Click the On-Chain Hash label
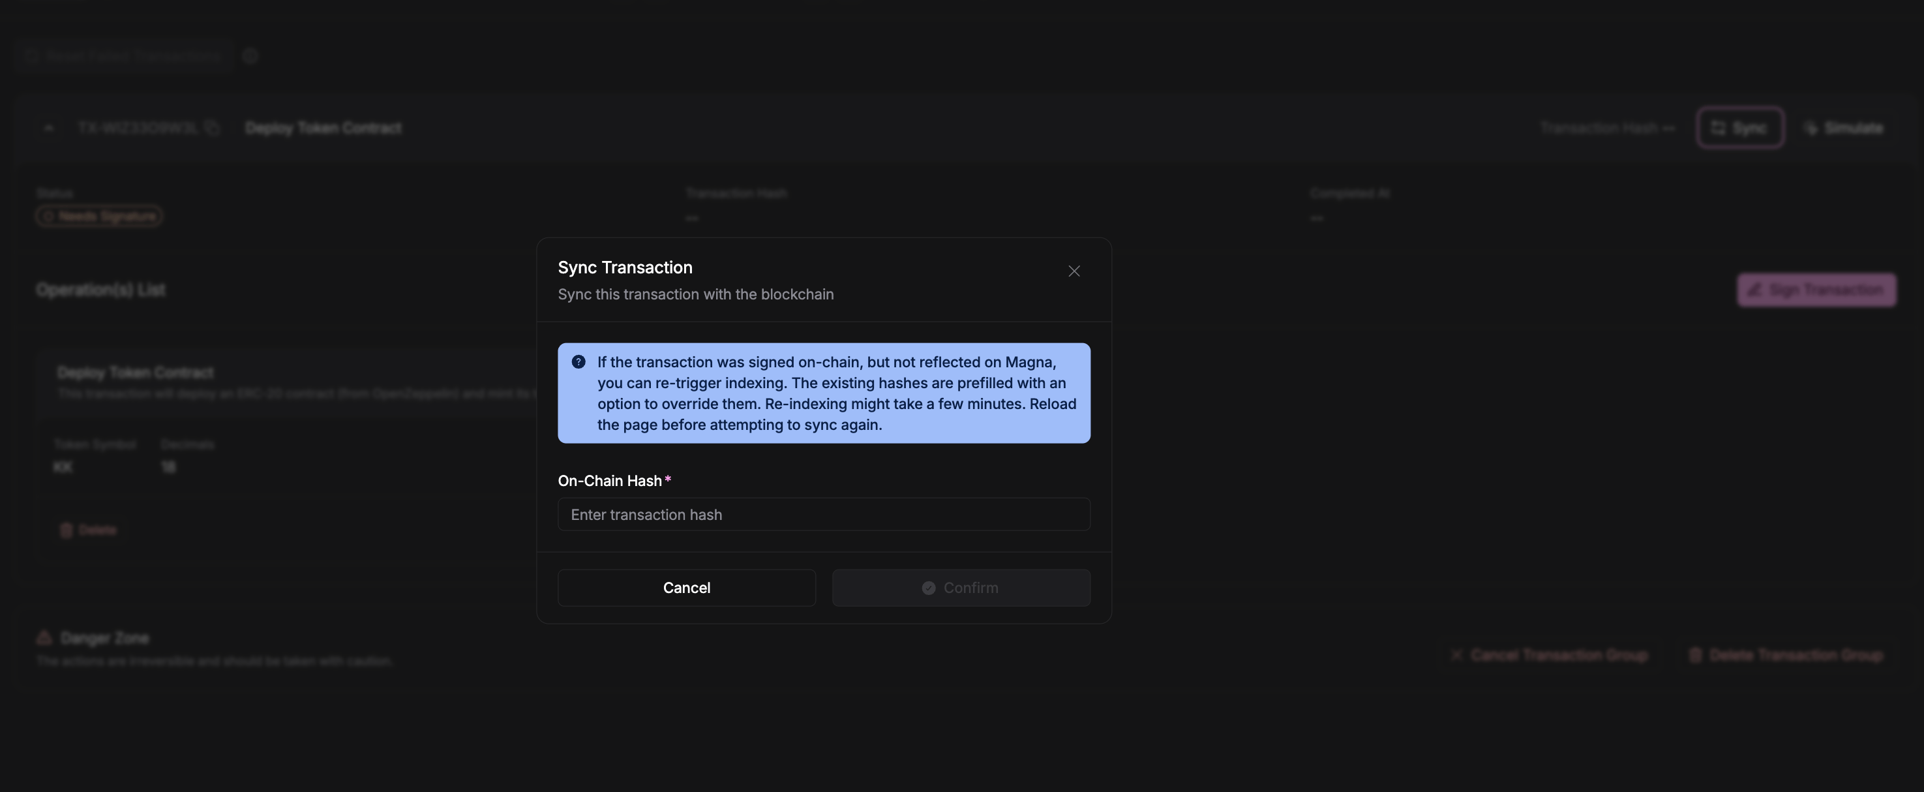 click(609, 481)
